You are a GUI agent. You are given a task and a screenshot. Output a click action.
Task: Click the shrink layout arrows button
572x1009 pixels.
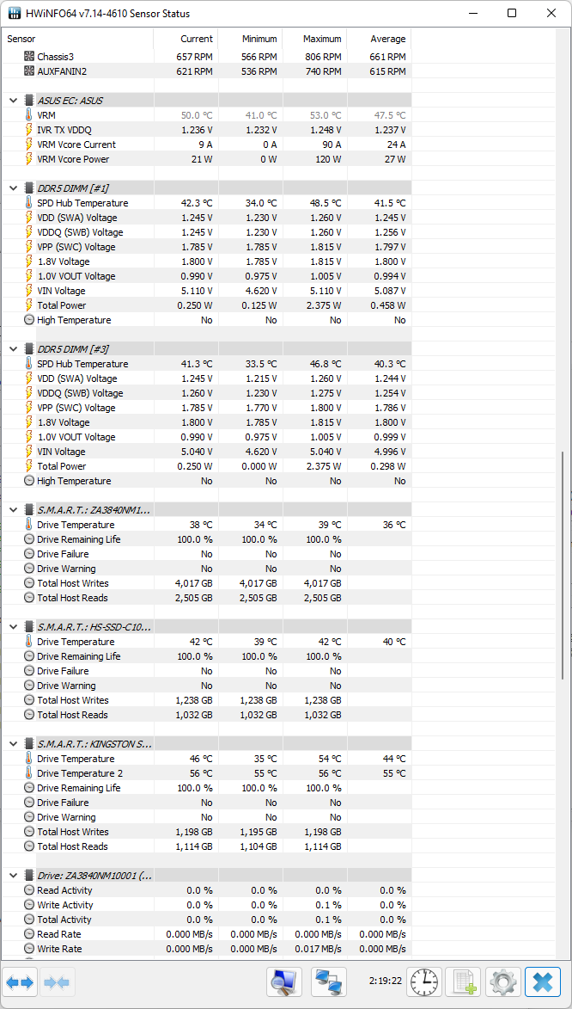[58, 982]
